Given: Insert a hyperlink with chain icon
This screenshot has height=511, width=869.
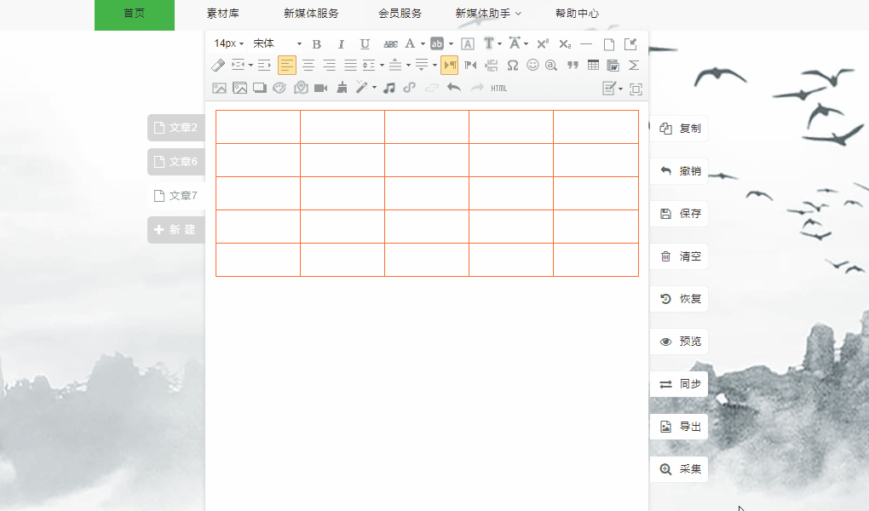Looking at the screenshot, I should (410, 88).
